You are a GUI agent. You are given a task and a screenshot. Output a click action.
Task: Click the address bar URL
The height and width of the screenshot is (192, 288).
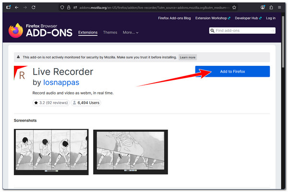click(x=154, y=8)
